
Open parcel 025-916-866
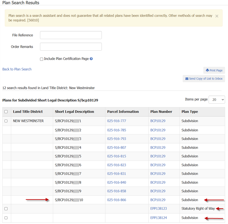(x=117, y=200)
